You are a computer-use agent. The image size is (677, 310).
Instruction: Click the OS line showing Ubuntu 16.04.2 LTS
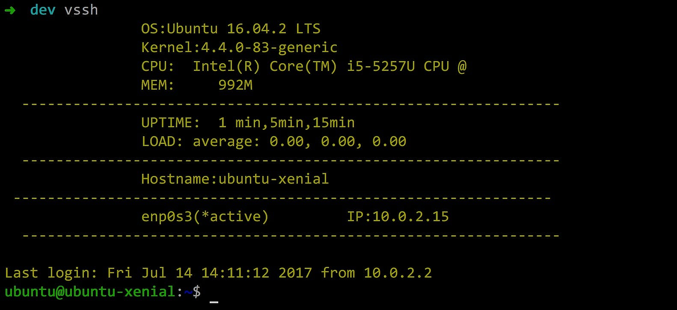click(231, 29)
